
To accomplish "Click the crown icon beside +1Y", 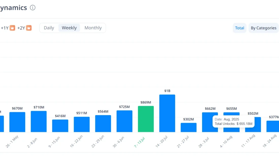I will 12,28.
